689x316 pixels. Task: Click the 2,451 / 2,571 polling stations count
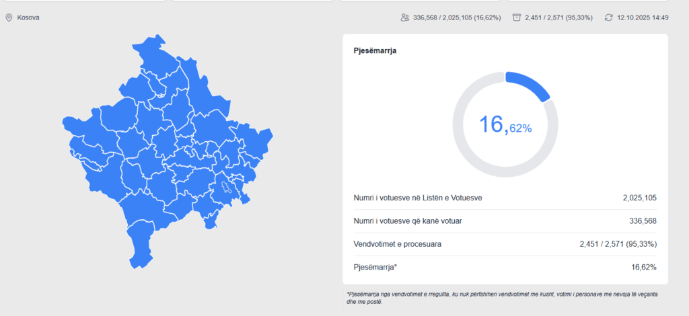558,17
